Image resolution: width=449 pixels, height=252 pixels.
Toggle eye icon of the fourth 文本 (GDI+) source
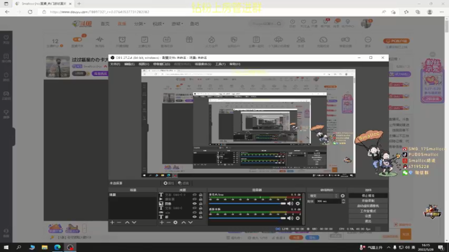pos(194,208)
